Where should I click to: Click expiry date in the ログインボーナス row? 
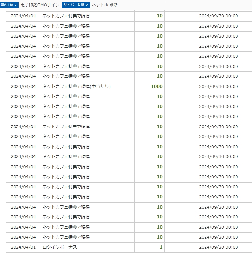[x=218, y=247]
